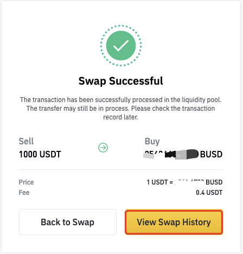Click the Sell label

[x=26, y=141]
